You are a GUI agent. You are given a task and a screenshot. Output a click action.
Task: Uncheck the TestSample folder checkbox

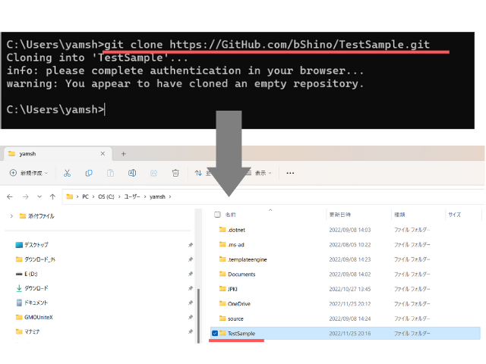215,334
